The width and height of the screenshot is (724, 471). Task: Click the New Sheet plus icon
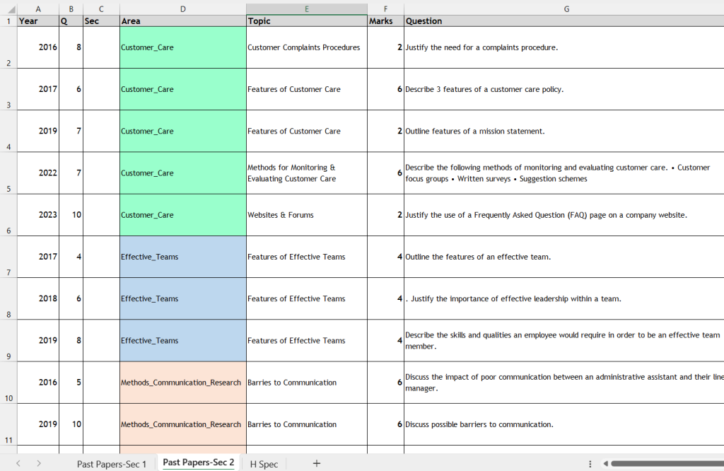(316, 463)
